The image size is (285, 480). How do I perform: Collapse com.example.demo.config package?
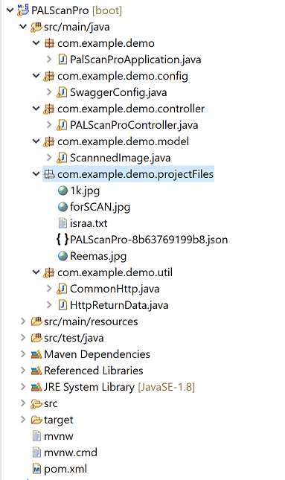tap(36, 76)
